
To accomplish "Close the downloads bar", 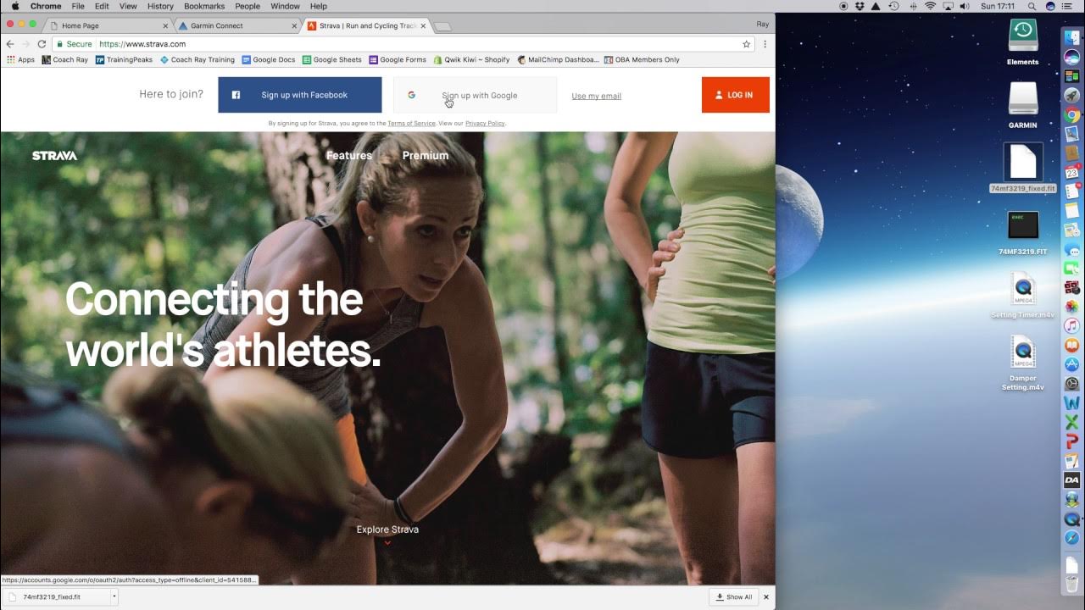I will coord(766,596).
